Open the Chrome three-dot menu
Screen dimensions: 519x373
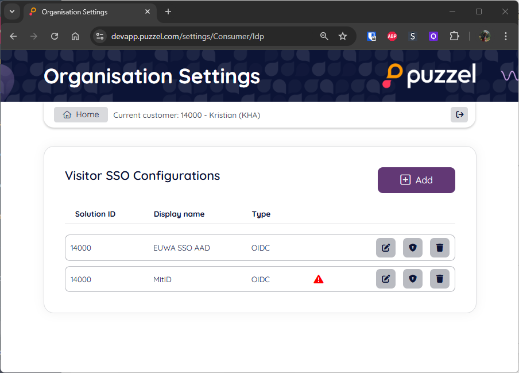(506, 36)
